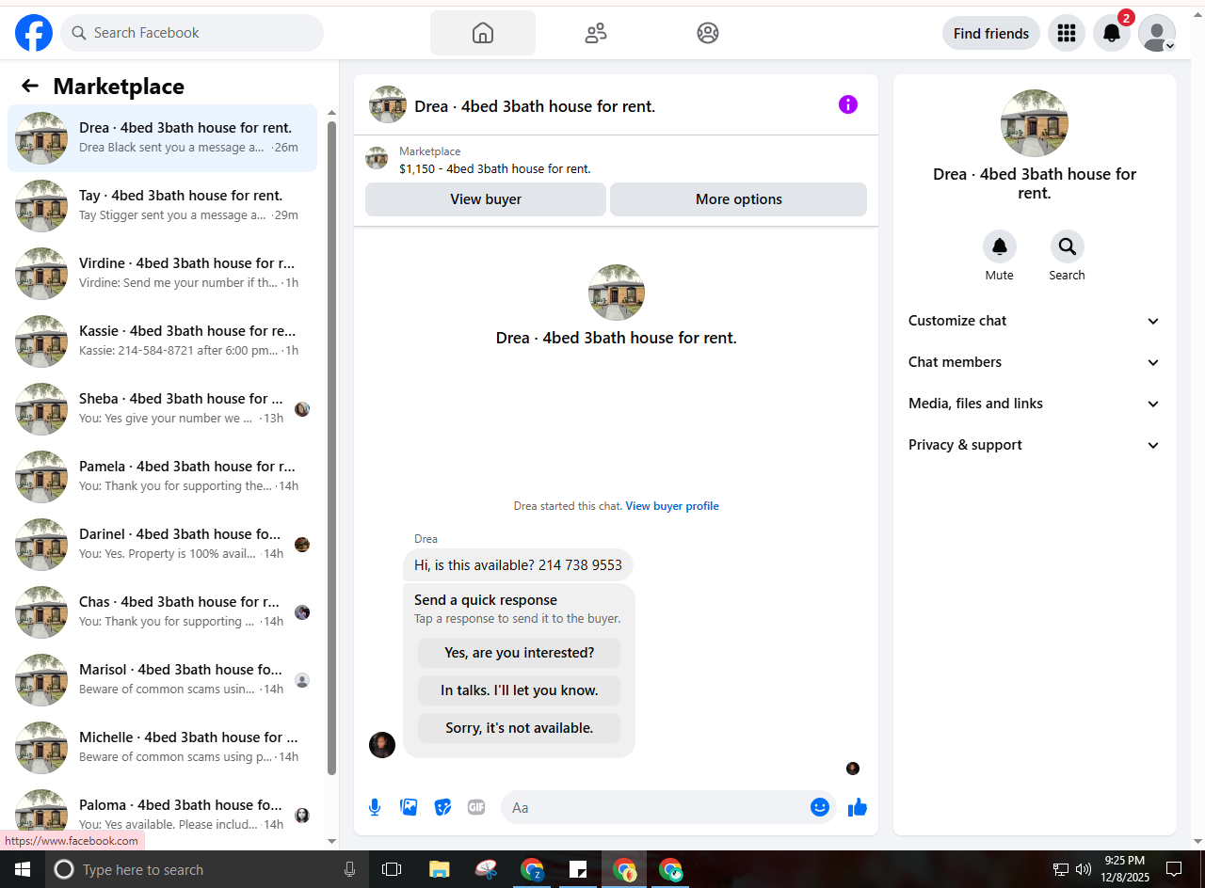Go to the Home feed tab
The width and height of the screenshot is (1205, 888).
pos(483,33)
